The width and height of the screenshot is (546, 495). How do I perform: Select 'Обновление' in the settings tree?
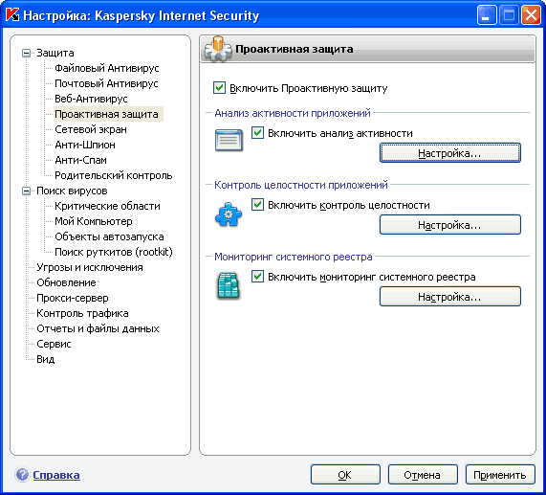(x=66, y=282)
